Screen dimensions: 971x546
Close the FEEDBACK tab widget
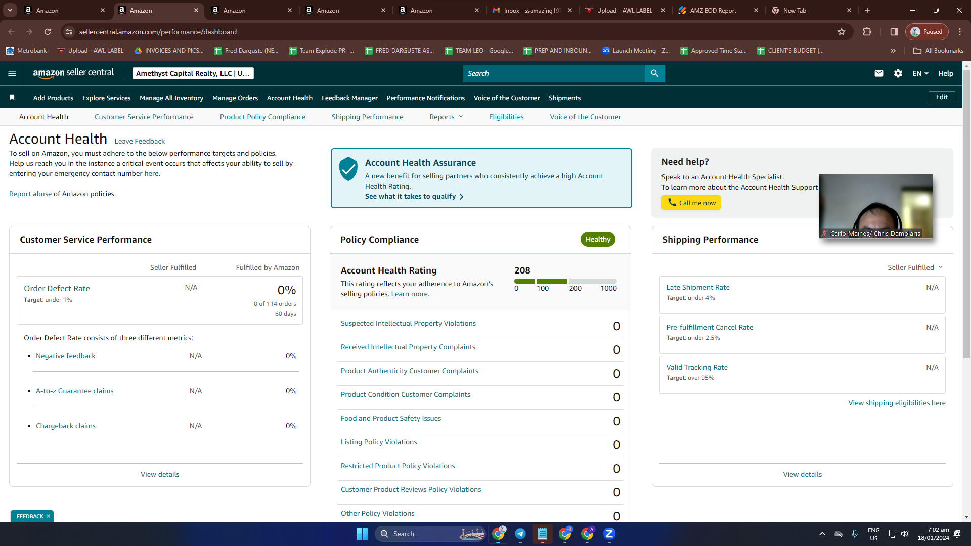click(48, 516)
